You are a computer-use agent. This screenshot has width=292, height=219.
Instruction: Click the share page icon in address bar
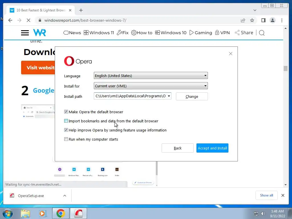243,20
